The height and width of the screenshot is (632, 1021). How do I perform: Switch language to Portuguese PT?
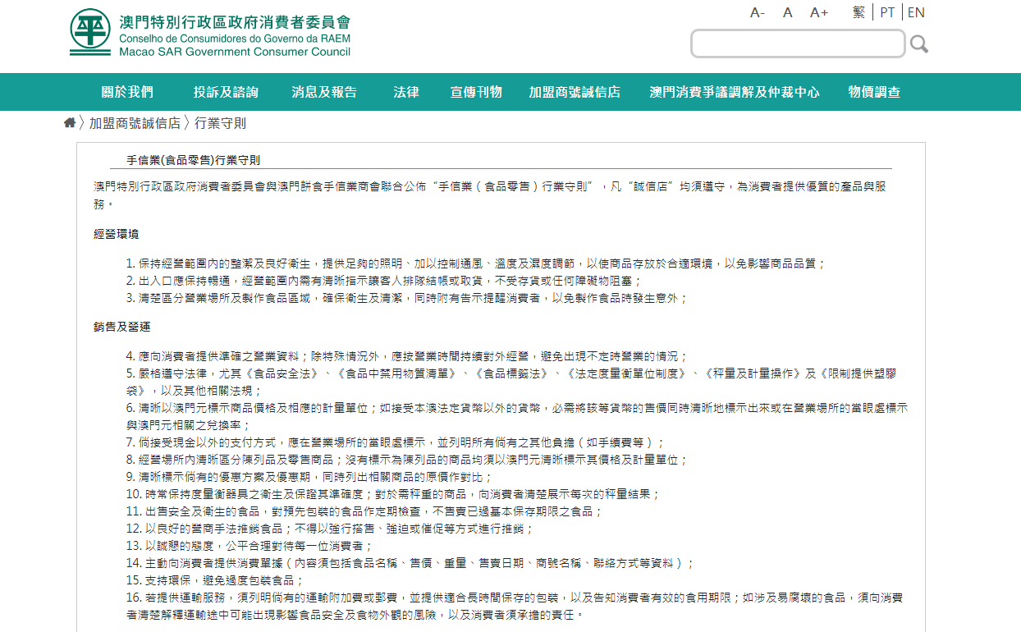(887, 12)
